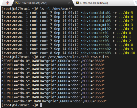Click the KERNEL=="dm-7" rule line
The image size is (137, 108).
coord(53,89)
